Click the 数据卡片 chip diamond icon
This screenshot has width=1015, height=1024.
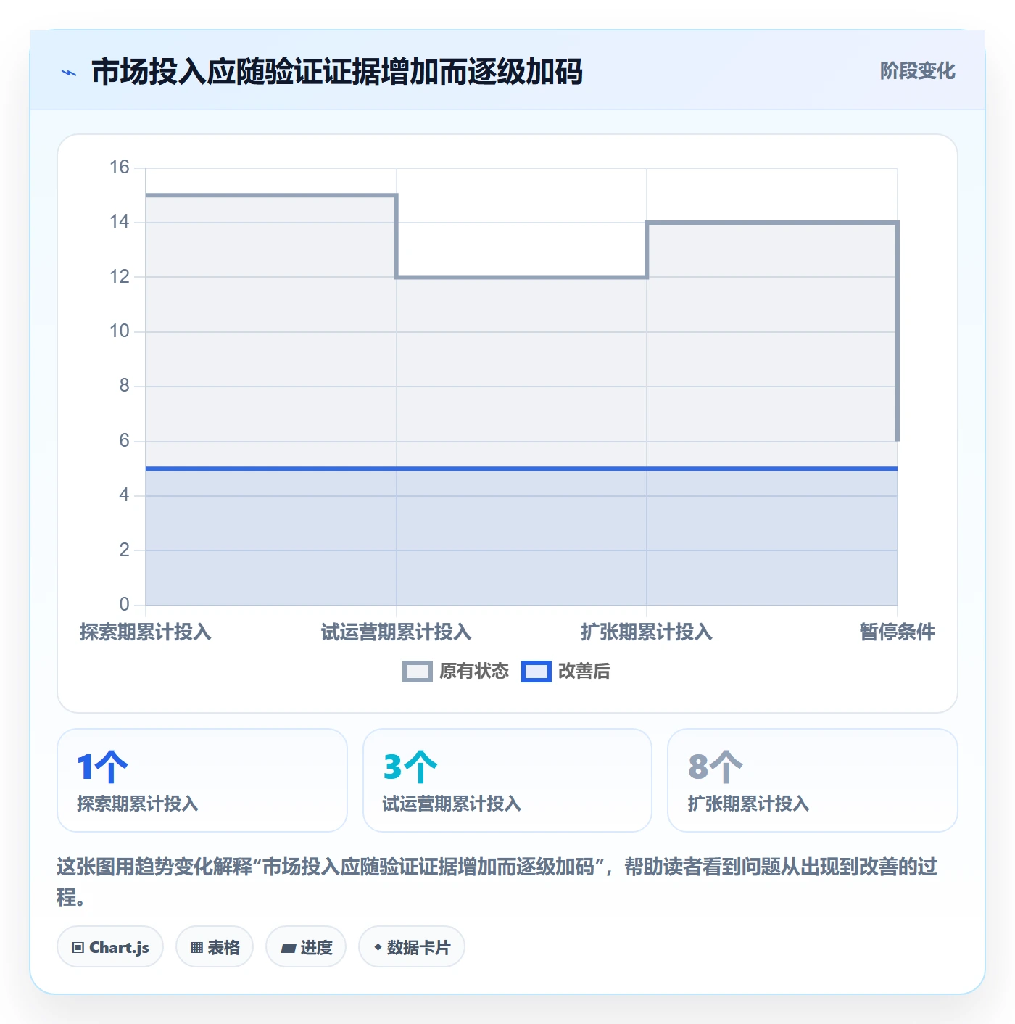point(378,947)
